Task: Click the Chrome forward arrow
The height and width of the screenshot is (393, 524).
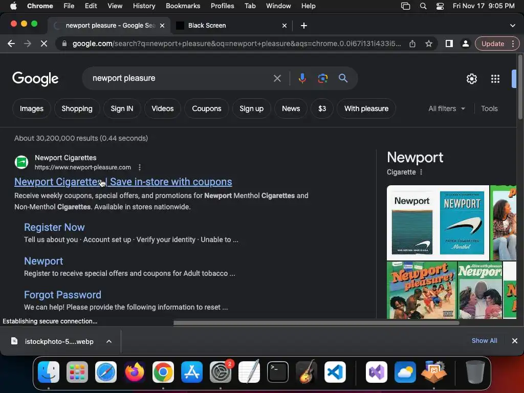Action: click(28, 43)
